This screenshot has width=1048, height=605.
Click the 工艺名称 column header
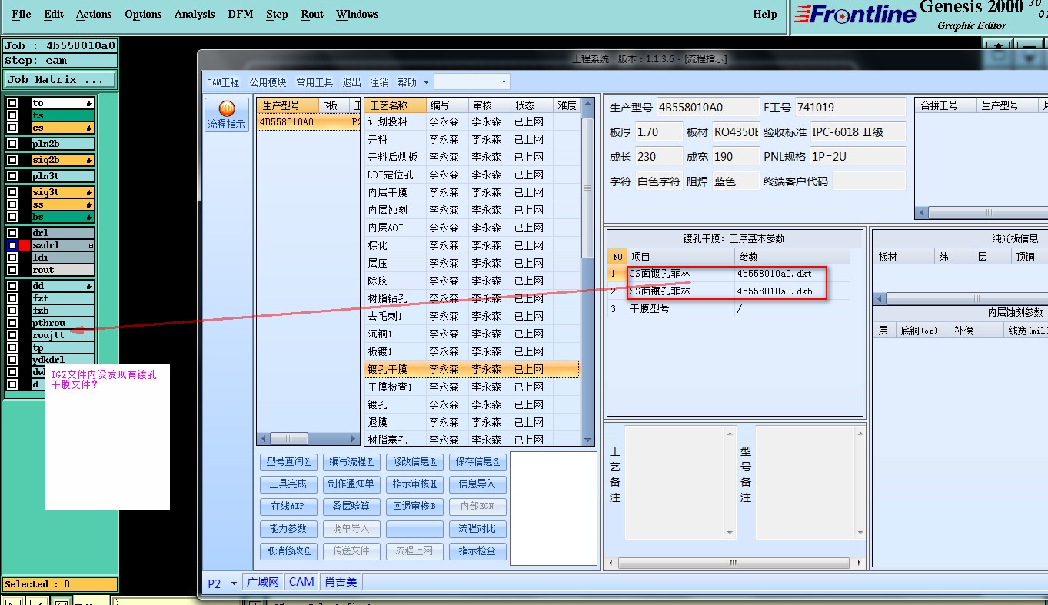pos(394,105)
